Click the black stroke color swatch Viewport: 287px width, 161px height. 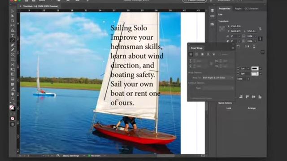tap(255, 68)
